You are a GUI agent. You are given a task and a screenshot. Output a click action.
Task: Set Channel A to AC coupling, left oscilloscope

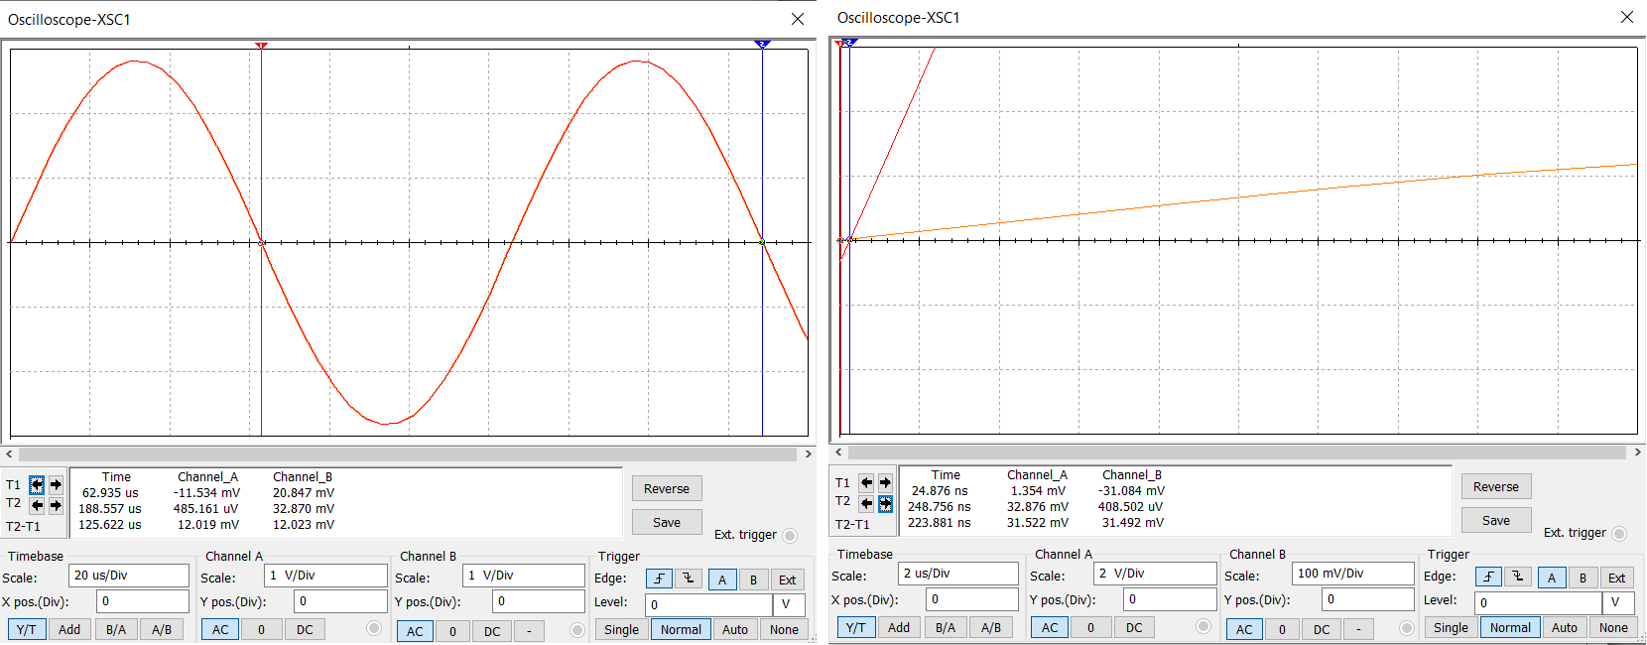[220, 629]
